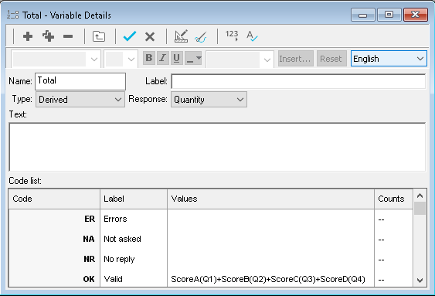Run the spell check A icon

pos(252,36)
